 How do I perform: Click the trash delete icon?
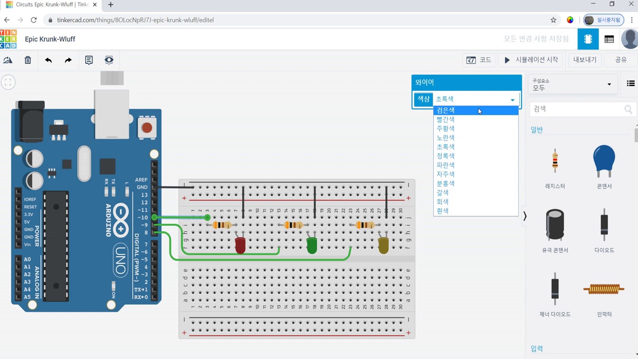pos(28,60)
